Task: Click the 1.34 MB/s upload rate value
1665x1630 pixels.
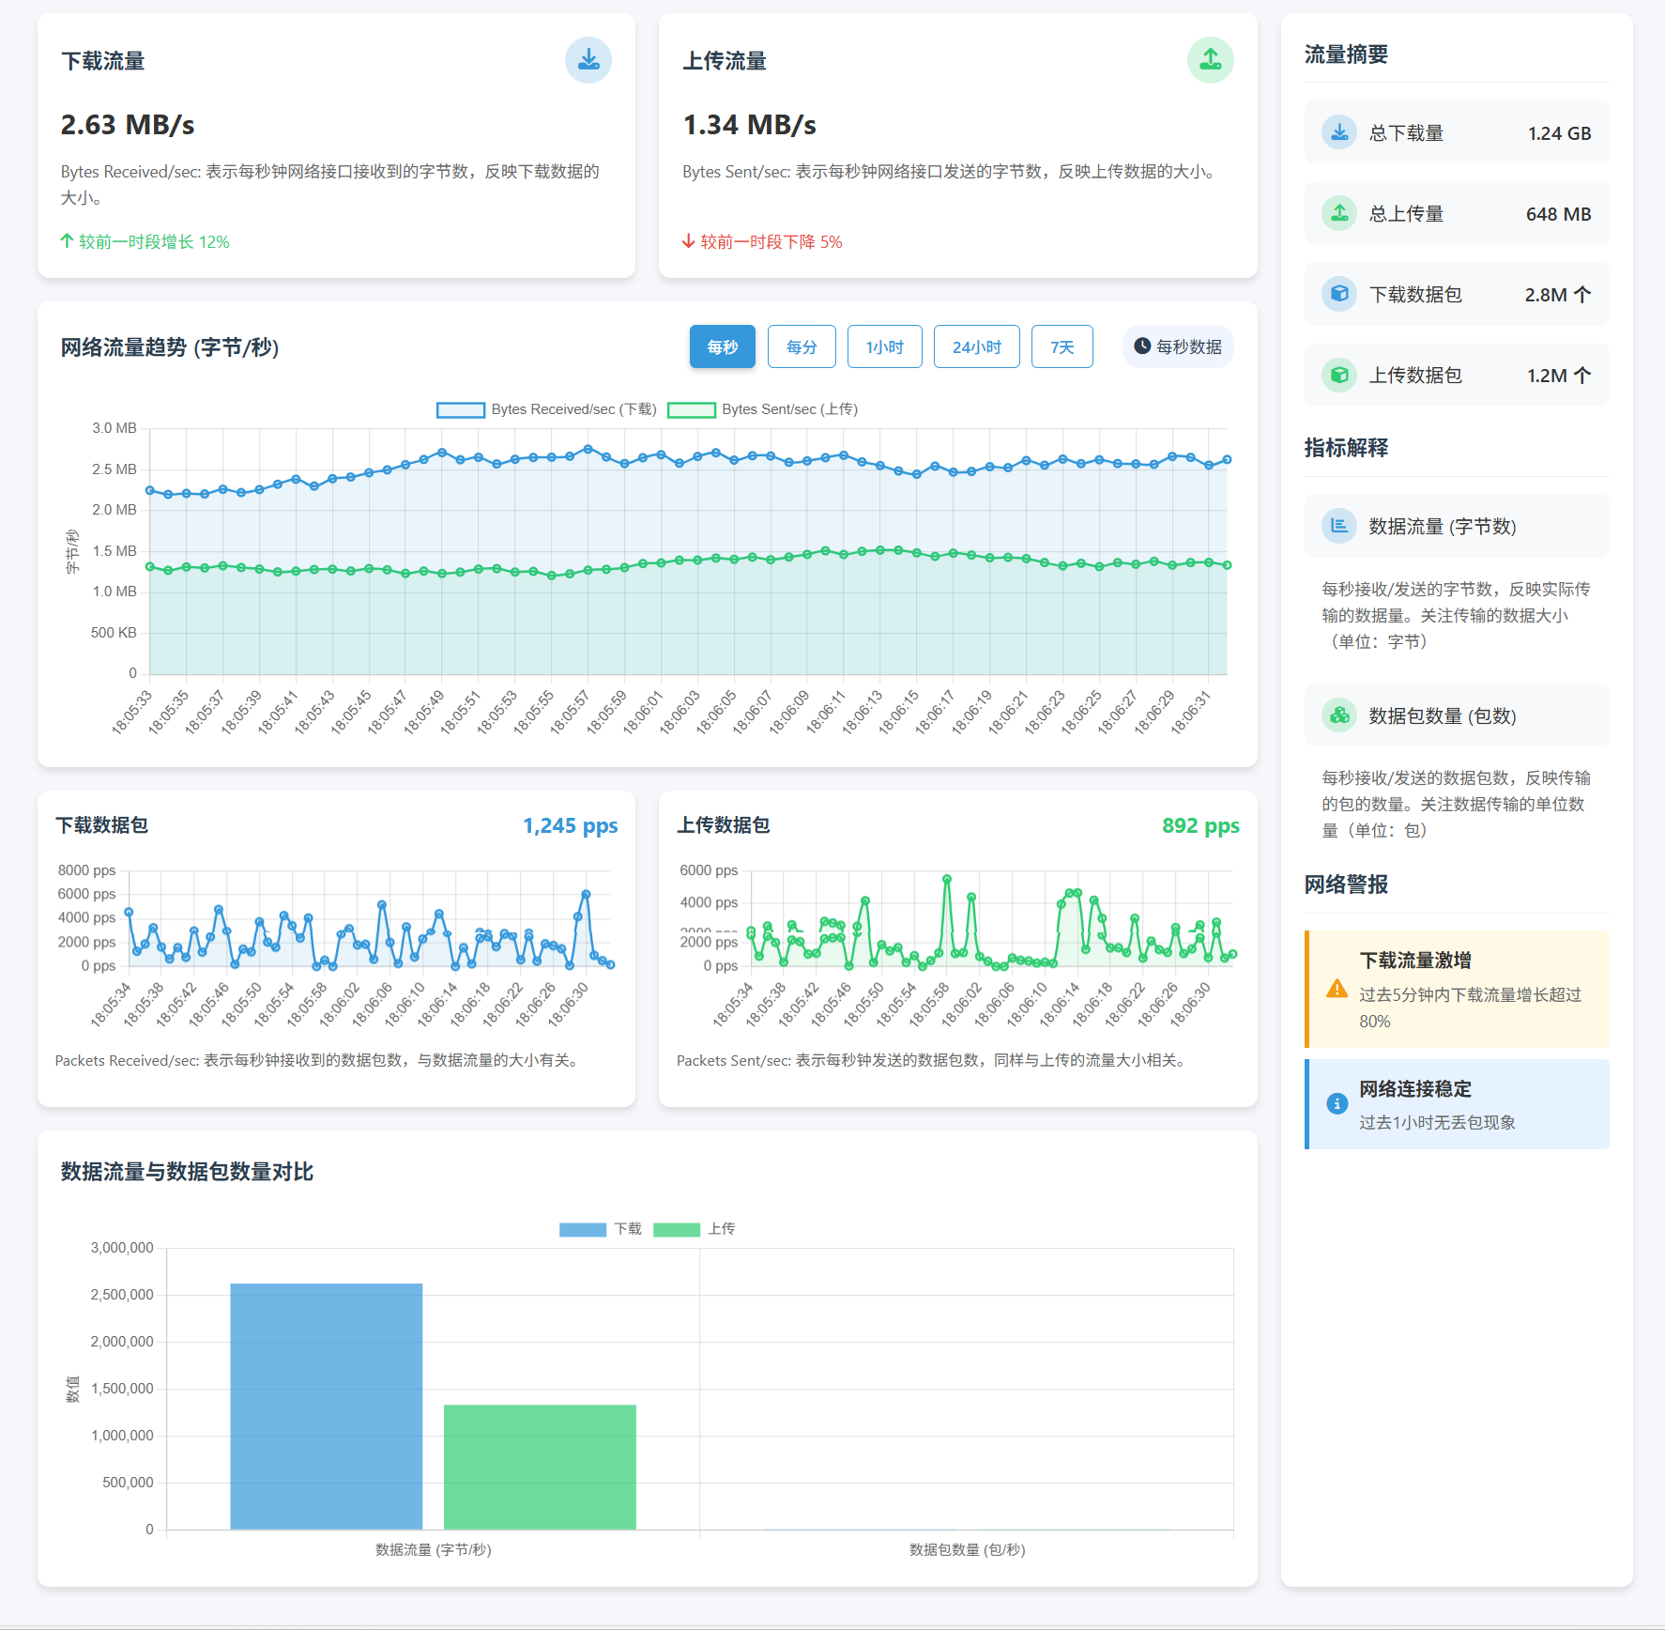Action: tap(749, 125)
